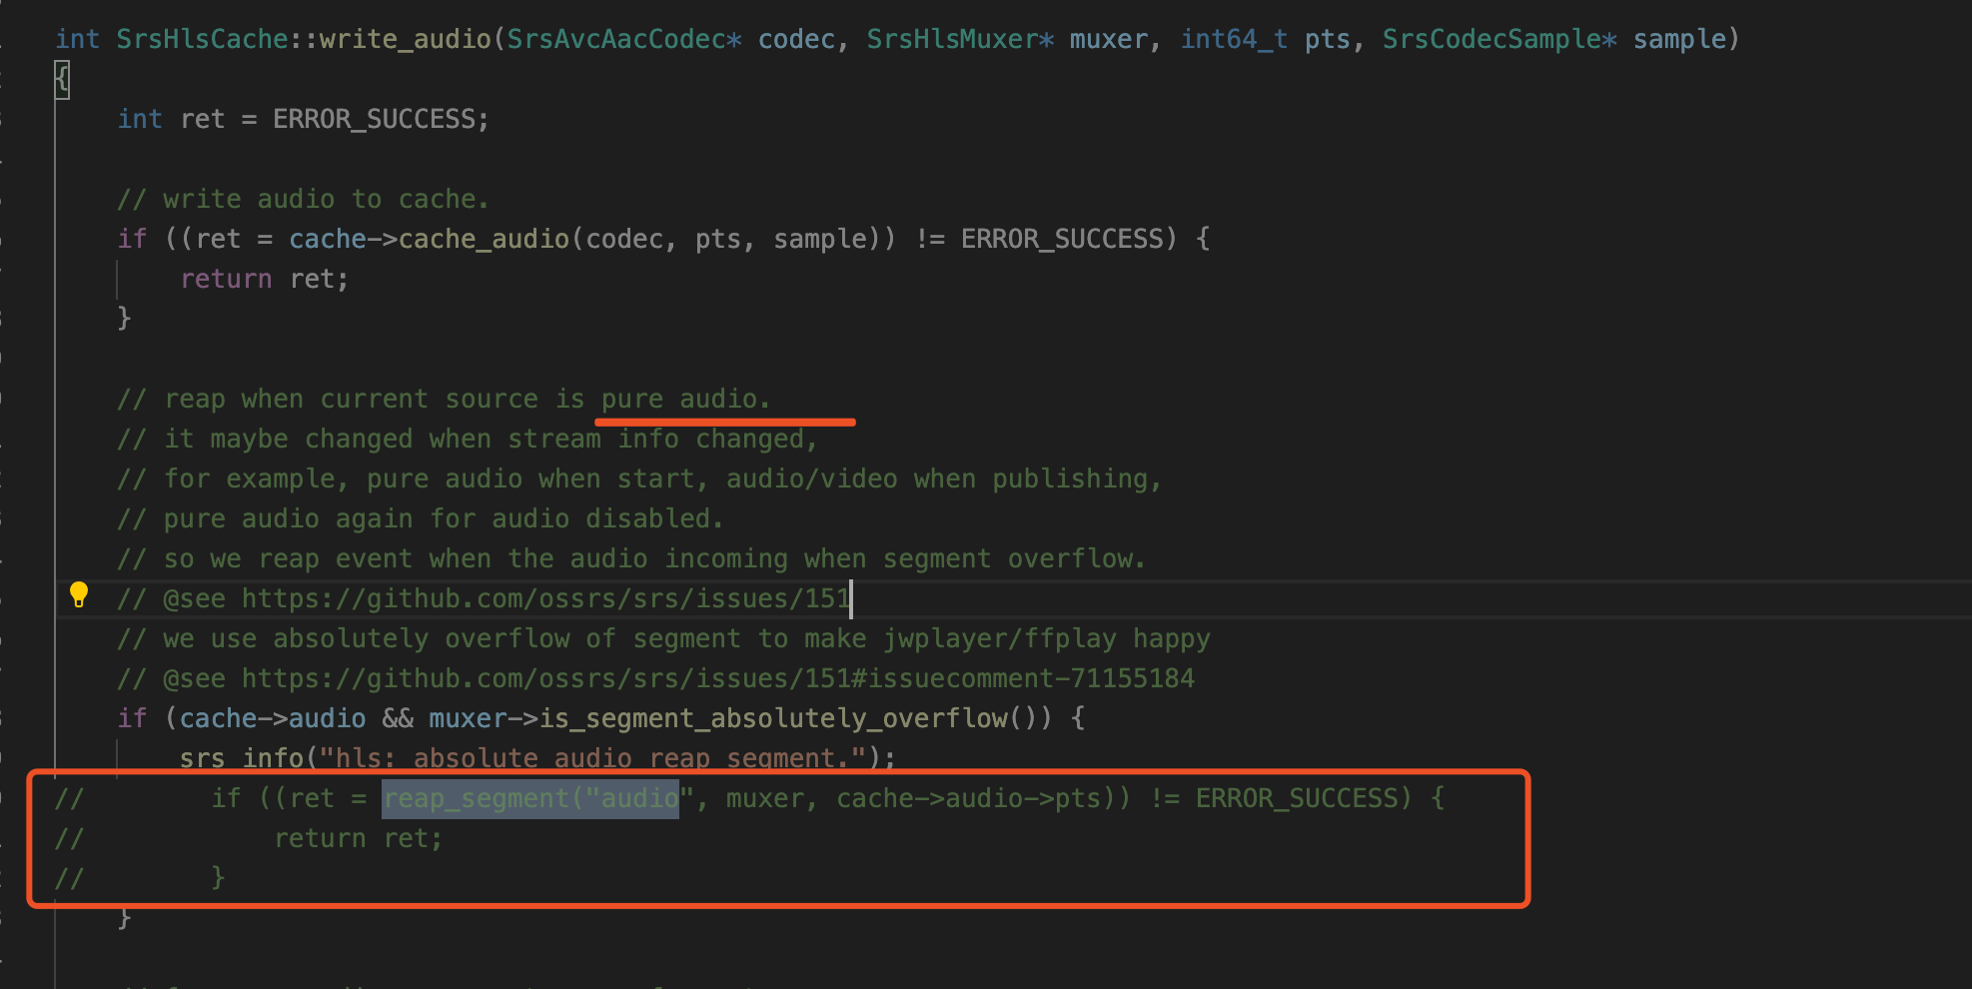Click comment 'we use absolutely overflow of segment'
The height and width of the screenshot is (989, 1972).
[663, 638]
